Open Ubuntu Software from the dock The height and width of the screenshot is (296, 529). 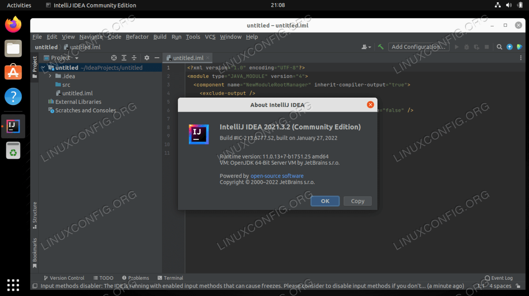[13, 72]
